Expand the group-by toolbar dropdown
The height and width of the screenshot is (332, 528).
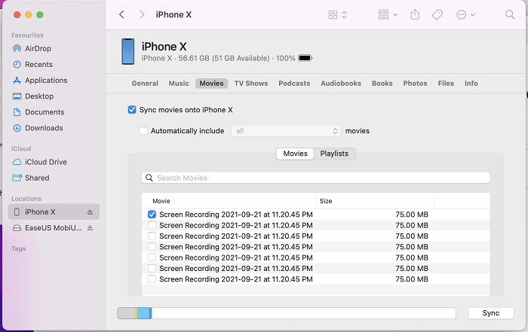point(387,14)
